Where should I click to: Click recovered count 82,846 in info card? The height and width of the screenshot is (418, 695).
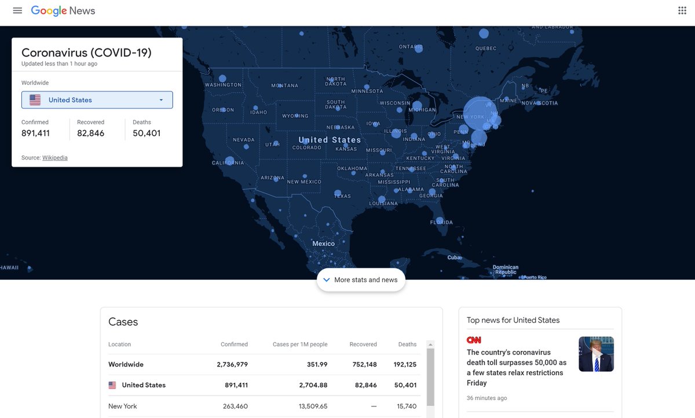tap(91, 134)
